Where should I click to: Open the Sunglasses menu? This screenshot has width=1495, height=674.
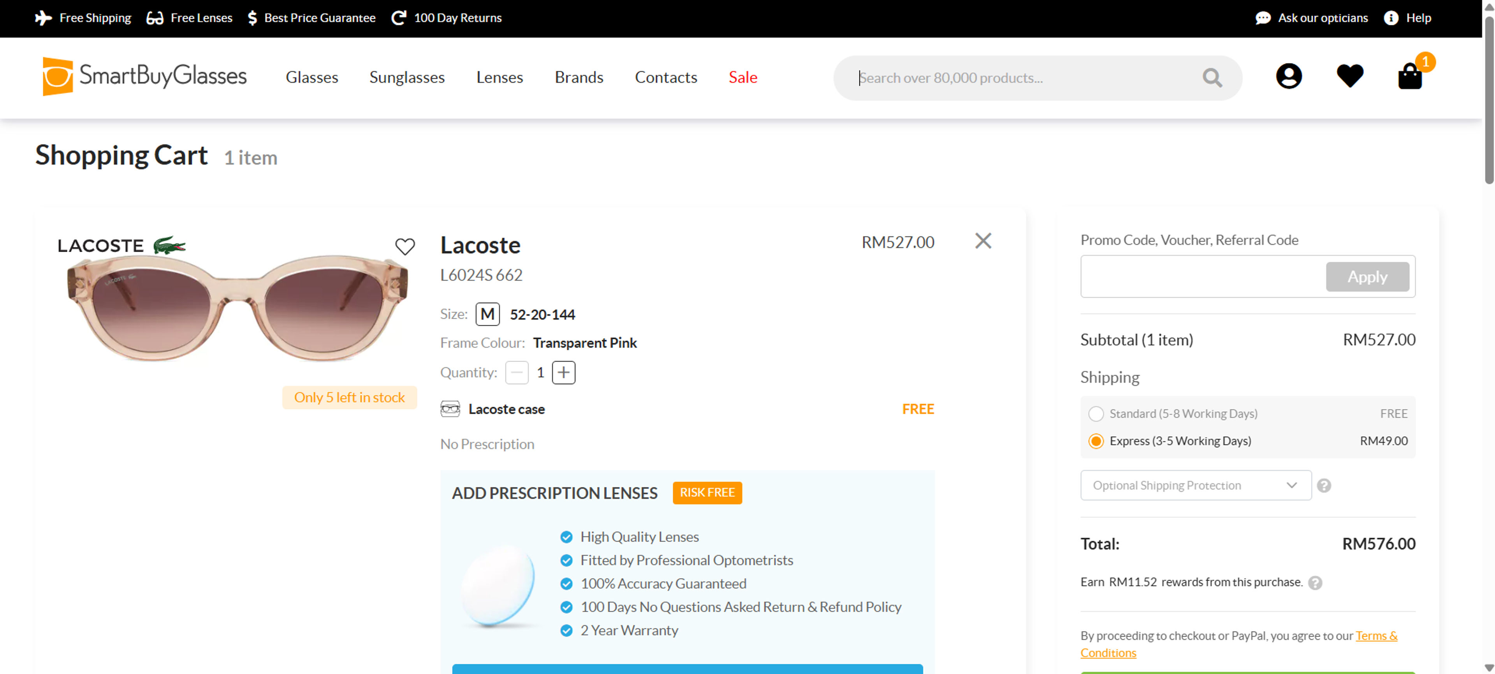coord(407,77)
